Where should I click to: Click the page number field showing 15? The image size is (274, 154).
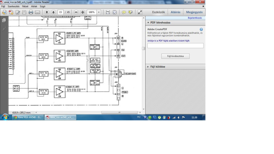pyautogui.click(x=61, y=12)
